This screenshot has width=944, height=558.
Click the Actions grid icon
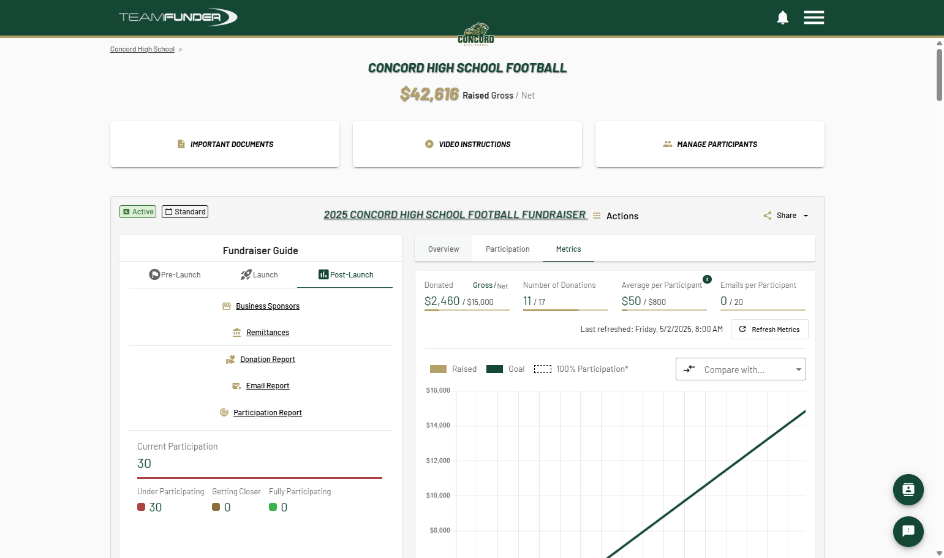597,216
